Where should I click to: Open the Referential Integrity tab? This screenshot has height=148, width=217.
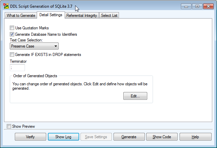82,16
